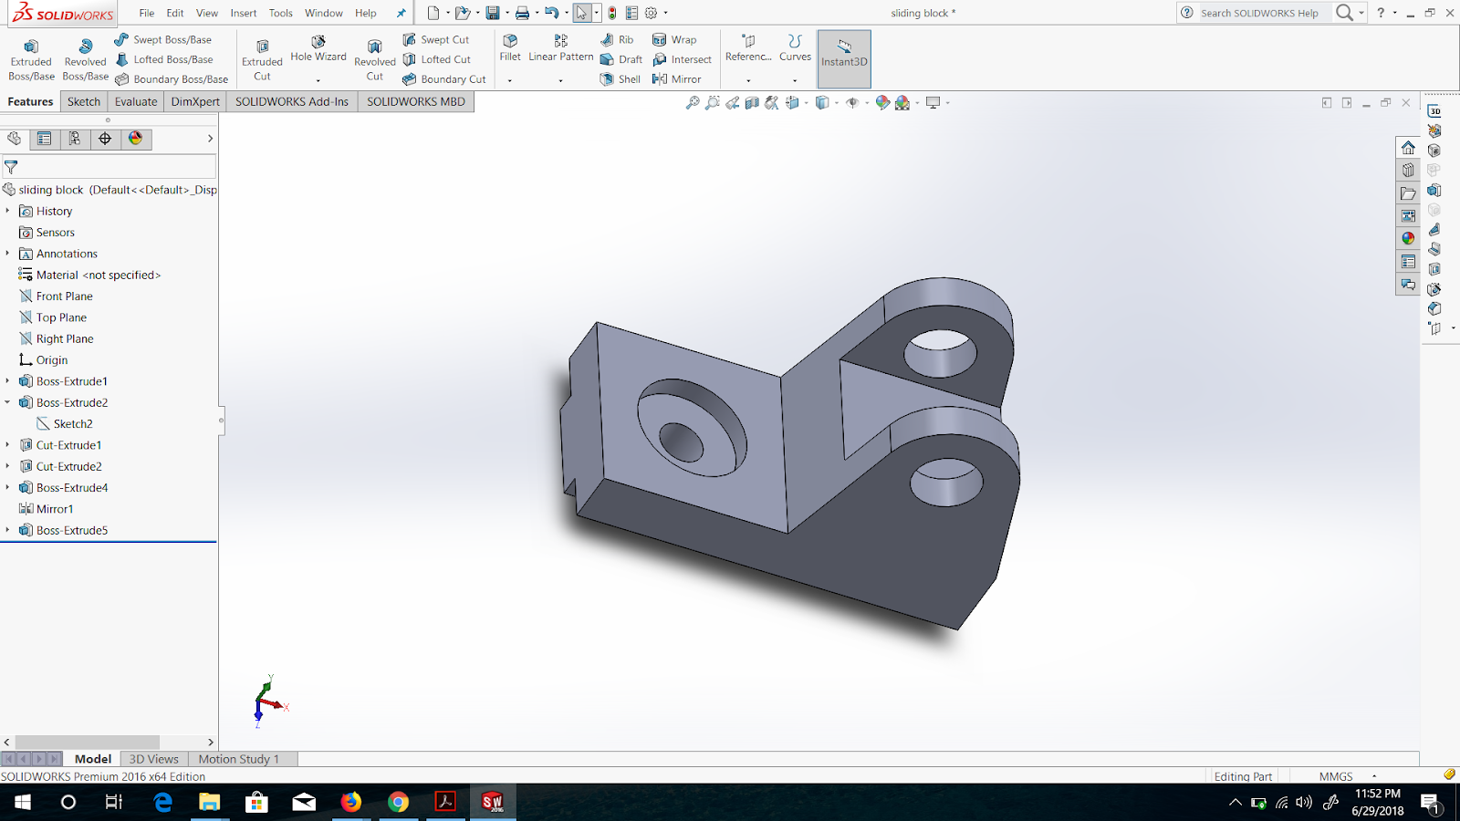Viewport: 1460px width, 821px height.
Task: Click the Zoom to Fit icon
Action: [693, 102]
